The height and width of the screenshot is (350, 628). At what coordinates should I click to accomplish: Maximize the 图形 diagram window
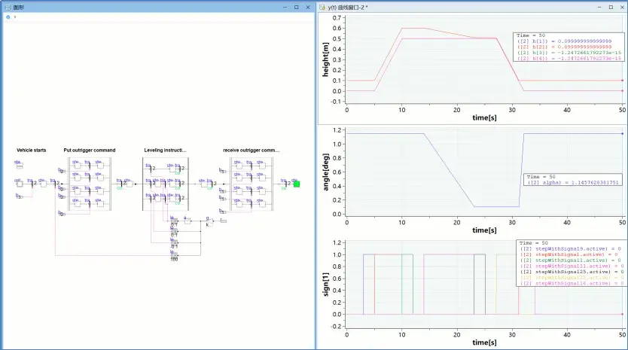[297, 8]
